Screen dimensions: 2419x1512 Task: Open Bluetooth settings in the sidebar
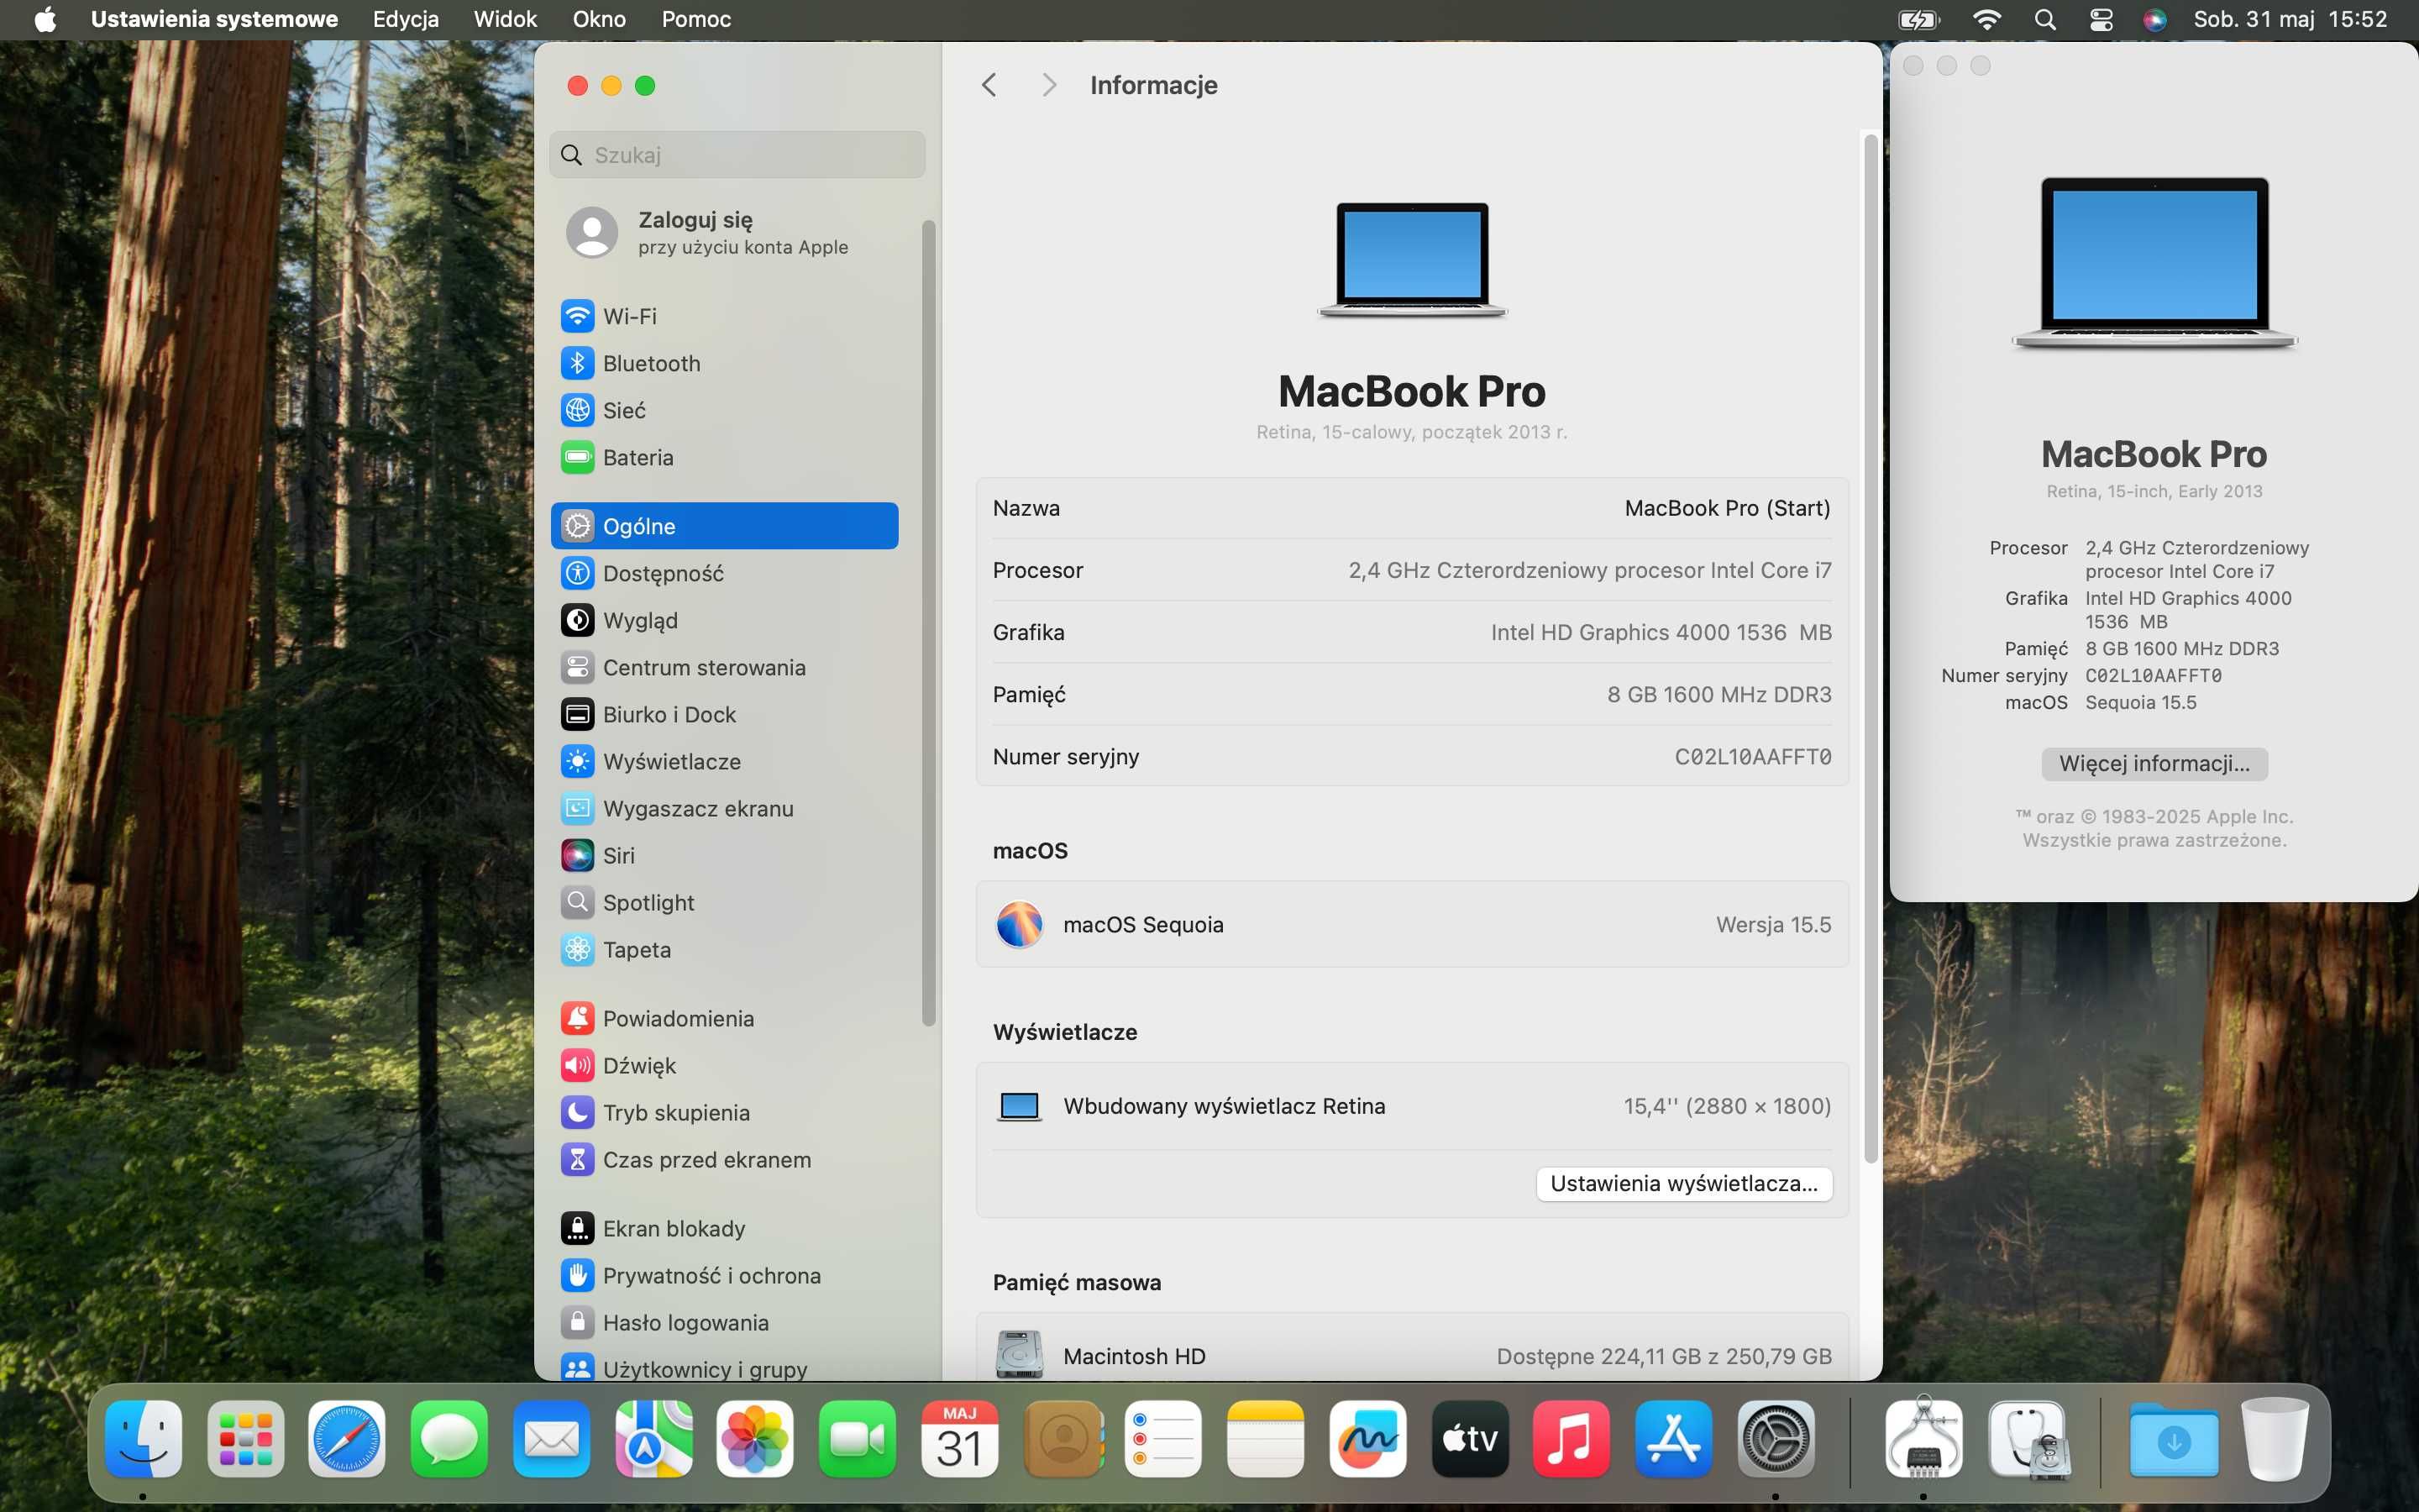point(725,363)
